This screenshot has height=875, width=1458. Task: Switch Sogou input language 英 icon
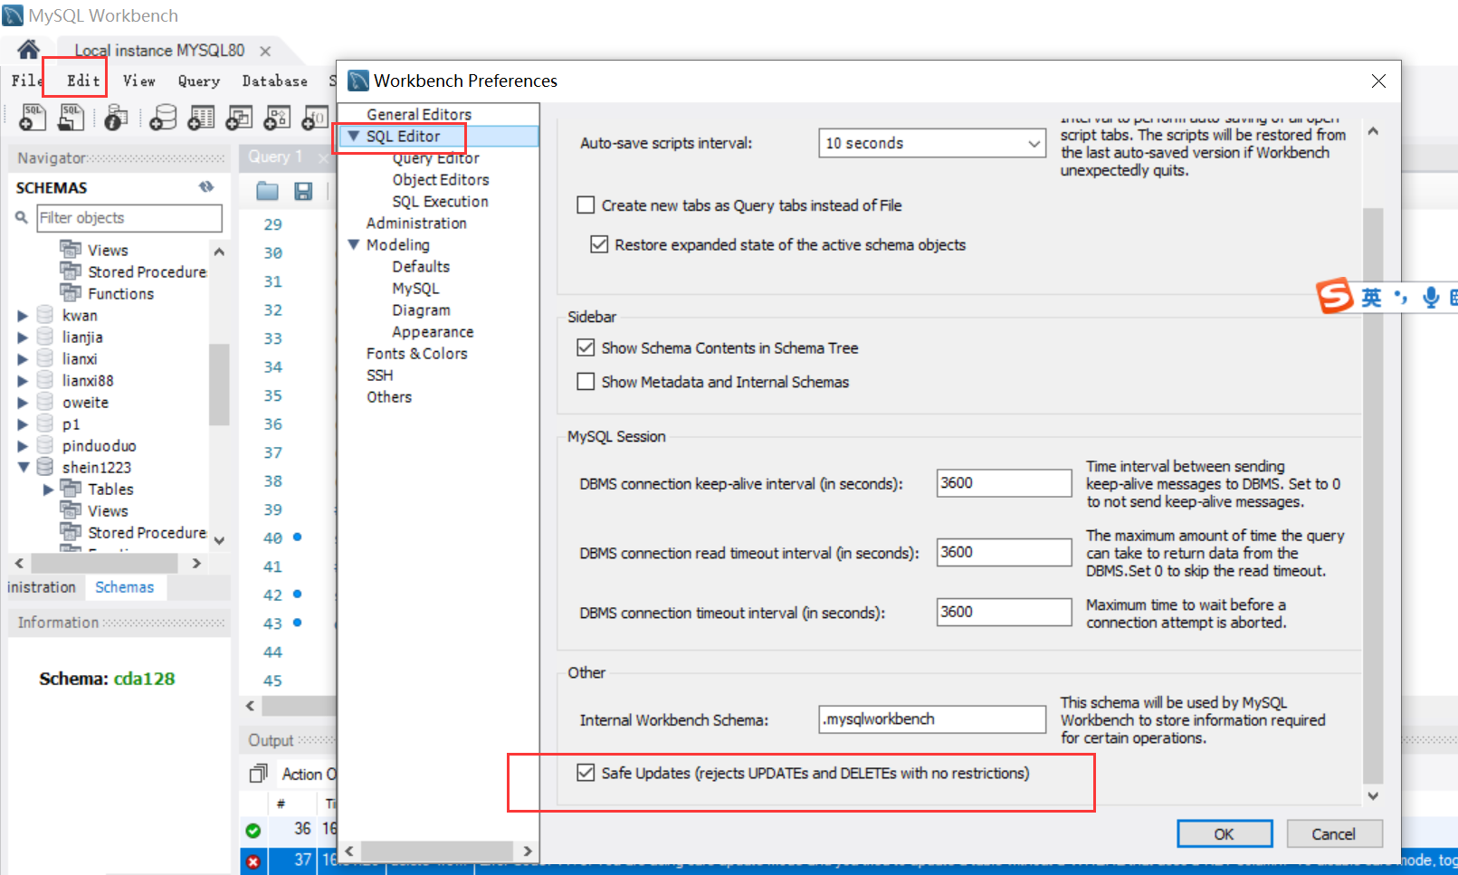[1372, 298]
